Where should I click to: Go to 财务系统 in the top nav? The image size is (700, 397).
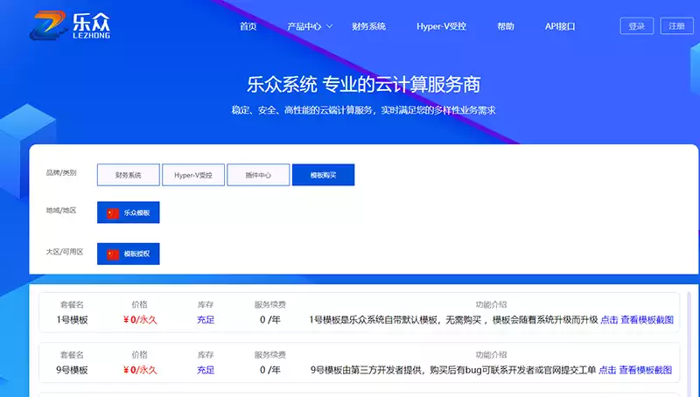[368, 26]
